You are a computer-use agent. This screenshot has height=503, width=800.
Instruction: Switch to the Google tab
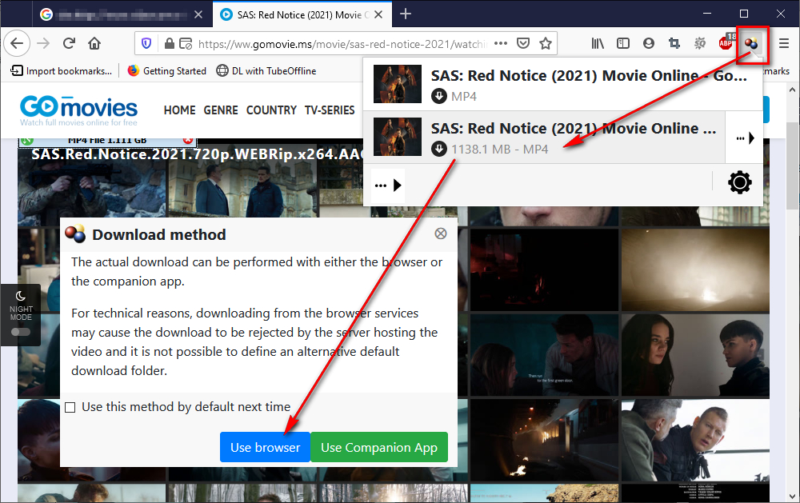tap(120, 14)
